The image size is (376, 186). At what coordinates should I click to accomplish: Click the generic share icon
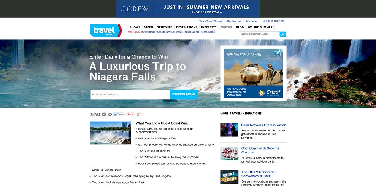tap(104, 114)
